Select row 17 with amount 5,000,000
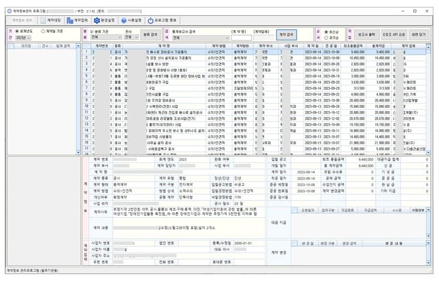This screenshot has height=282, width=439. click(254, 149)
